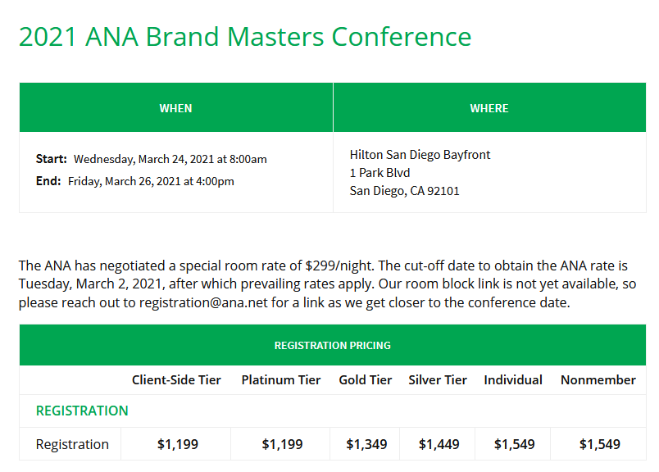Click the WHERE table header

[489, 108]
